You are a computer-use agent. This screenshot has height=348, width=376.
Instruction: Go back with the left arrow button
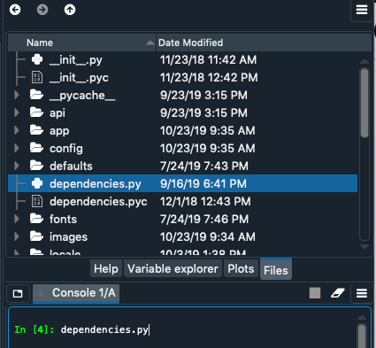click(15, 10)
